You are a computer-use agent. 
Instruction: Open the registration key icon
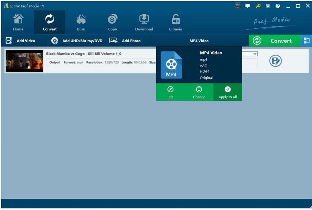tap(258, 6)
